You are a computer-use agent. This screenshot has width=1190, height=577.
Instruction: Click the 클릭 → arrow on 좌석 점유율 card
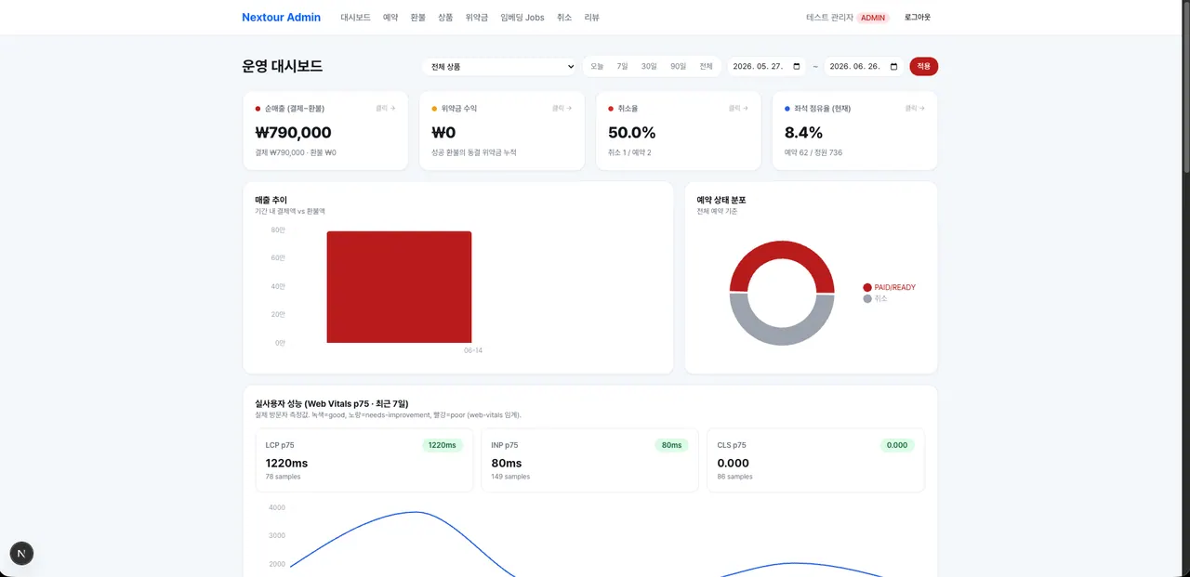coord(916,109)
